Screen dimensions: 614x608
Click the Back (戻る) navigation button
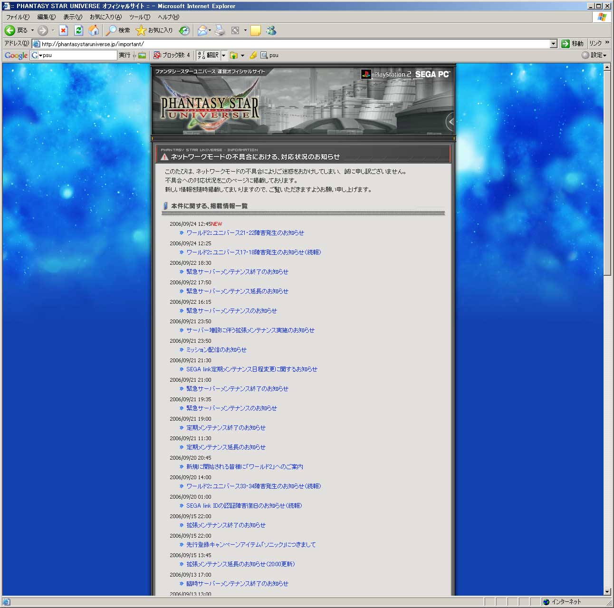(16, 30)
